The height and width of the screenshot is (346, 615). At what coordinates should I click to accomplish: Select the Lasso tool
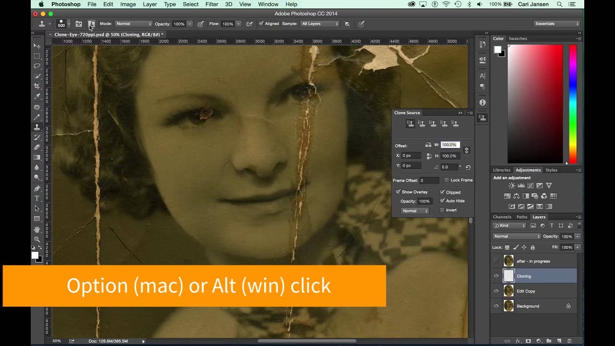pyautogui.click(x=37, y=66)
